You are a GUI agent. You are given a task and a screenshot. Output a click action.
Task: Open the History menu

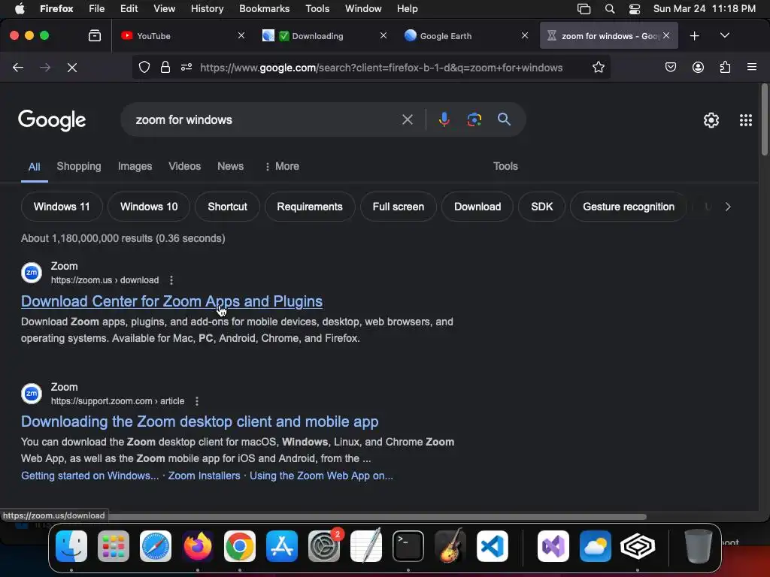click(x=207, y=9)
